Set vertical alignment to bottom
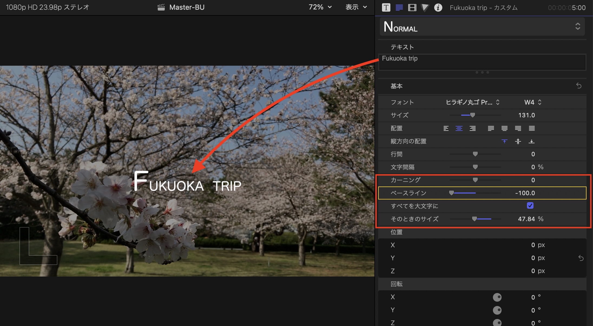This screenshot has height=326, width=593. (x=531, y=141)
